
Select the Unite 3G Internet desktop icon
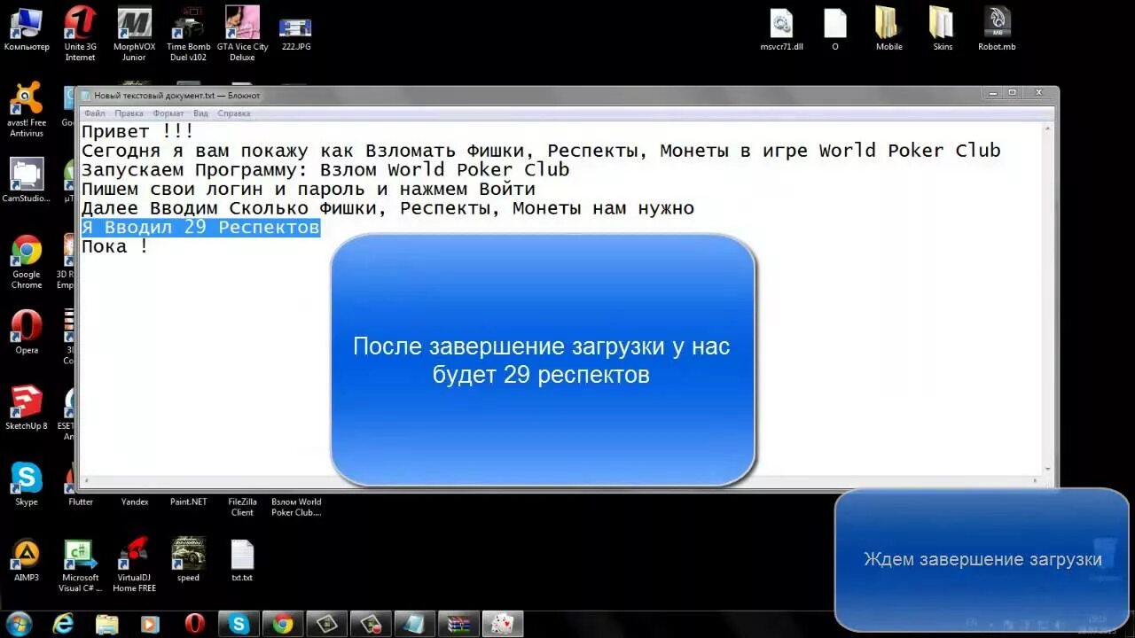[81, 34]
